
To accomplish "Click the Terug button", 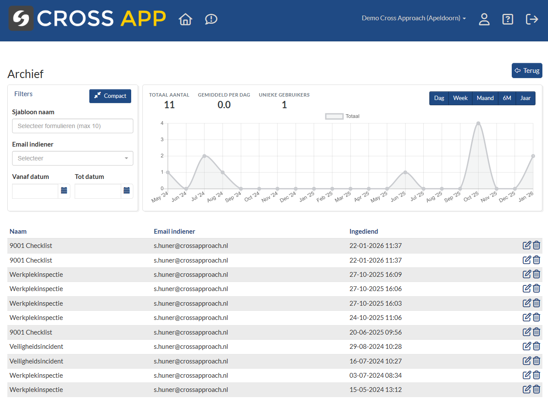I will [526, 71].
